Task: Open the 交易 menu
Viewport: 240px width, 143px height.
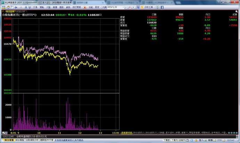Action: (x=36, y=7)
